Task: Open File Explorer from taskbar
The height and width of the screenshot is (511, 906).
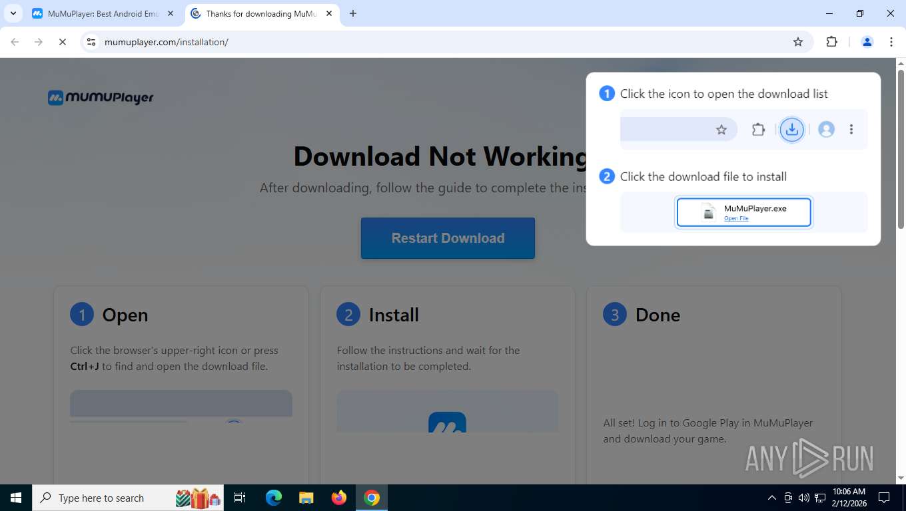Action: click(x=306, y=498)
